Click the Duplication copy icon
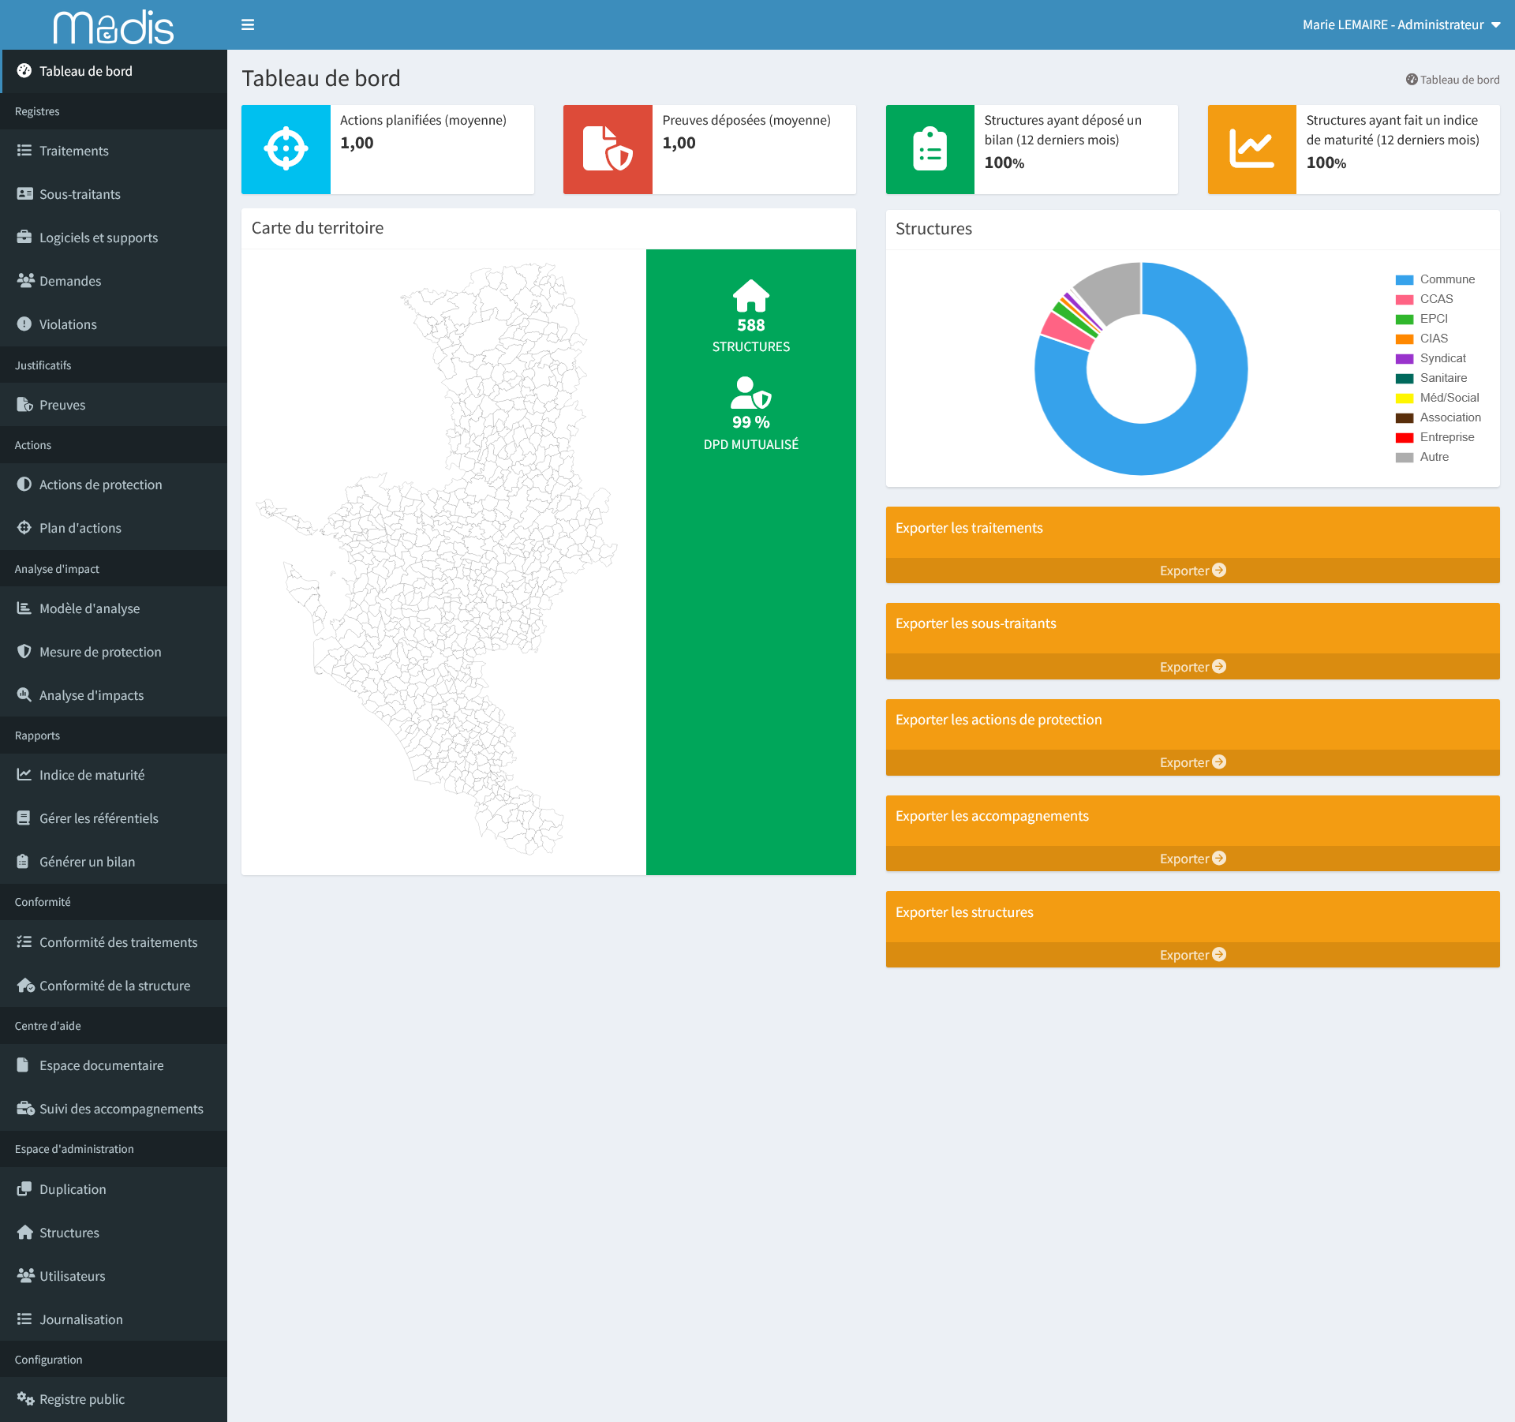The width and height of the screenshot is (1515, 1422). click(24, 1188)
